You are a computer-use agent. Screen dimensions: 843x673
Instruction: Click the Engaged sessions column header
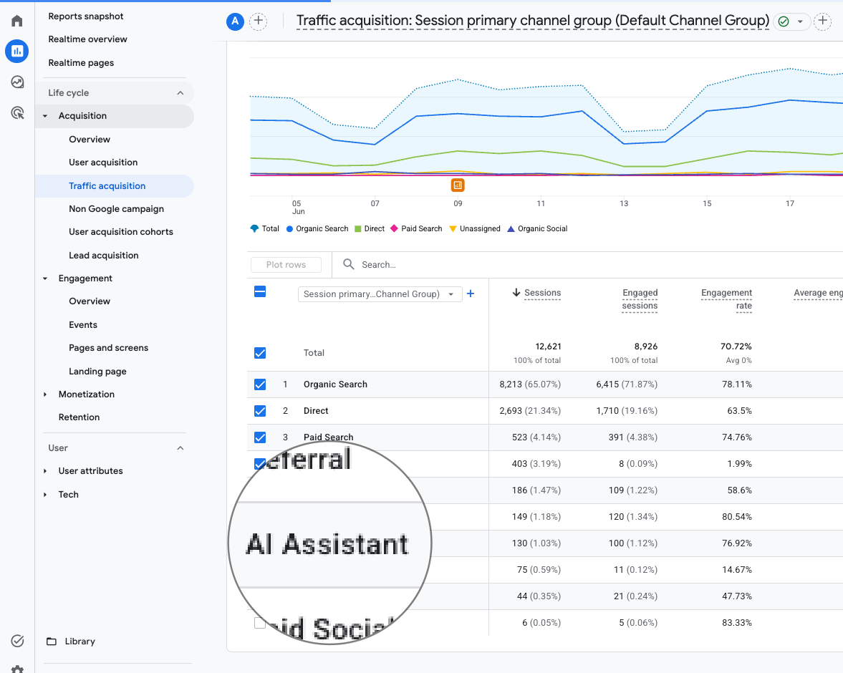pyautogui.click(x=640, y=299)
